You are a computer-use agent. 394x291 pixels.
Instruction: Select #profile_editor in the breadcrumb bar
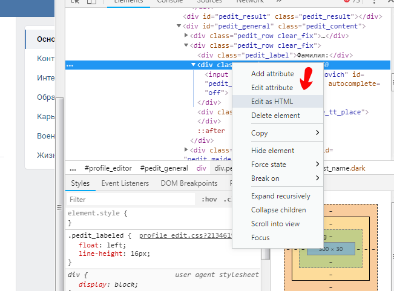tap(108, 168)
